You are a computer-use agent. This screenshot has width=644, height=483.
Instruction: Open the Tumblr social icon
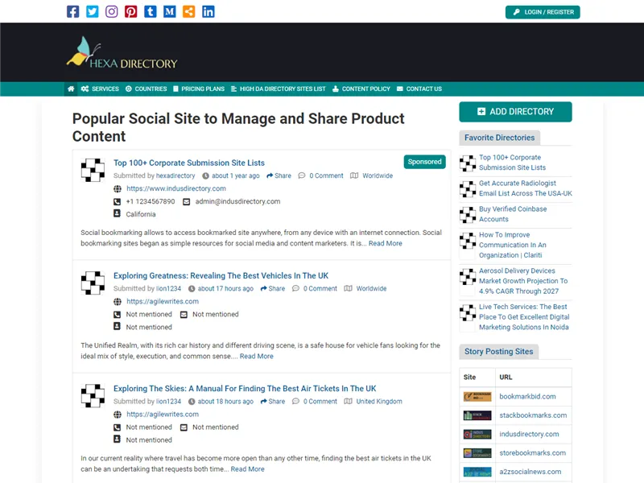coord(151,11)
